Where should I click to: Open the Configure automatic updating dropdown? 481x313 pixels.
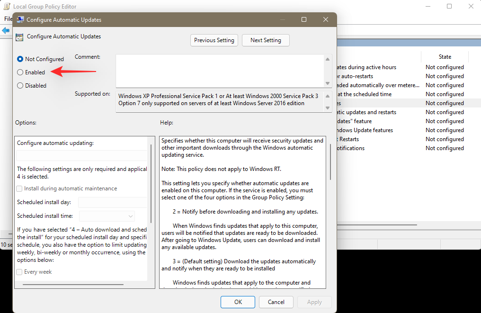pos(81,156)
